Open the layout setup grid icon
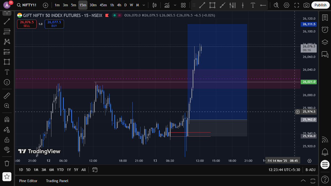This screenshot has height=186, width=331. tap(183, 5)
